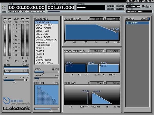
Task: Click the REMAIN time readout
Action: 133,6
